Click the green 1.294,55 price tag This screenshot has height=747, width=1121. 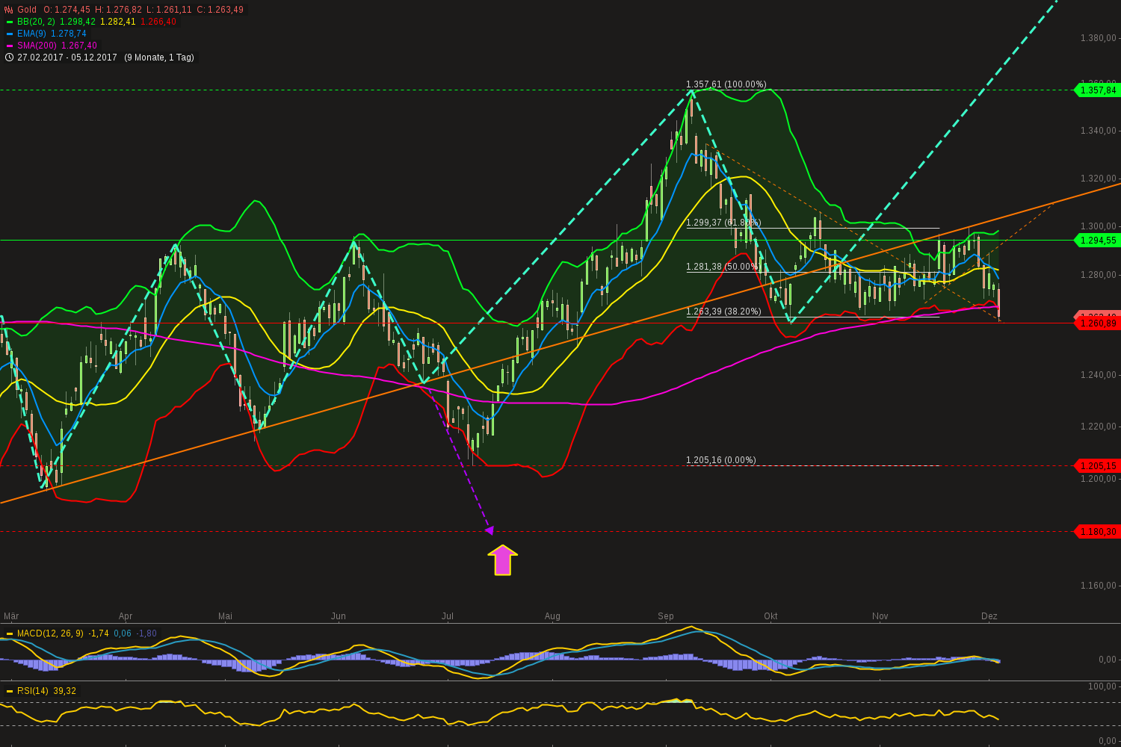[1096, 240]
